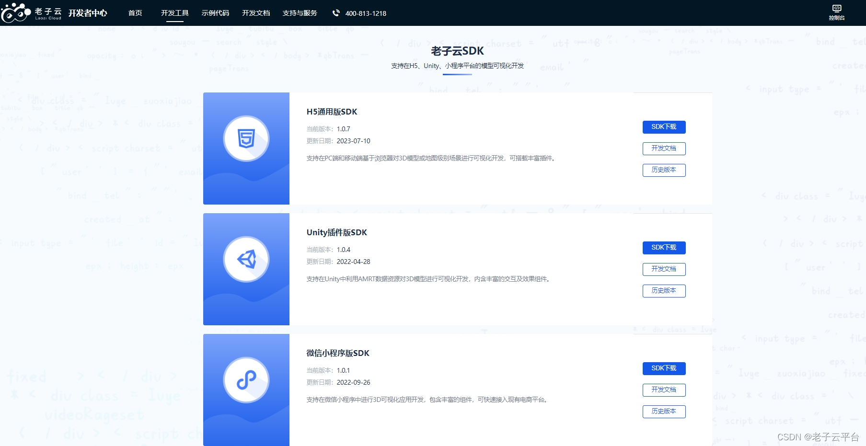Screen dimensions: 866x446
Task: Click update date 2022-04-28
Action: (x=354, y=262)
